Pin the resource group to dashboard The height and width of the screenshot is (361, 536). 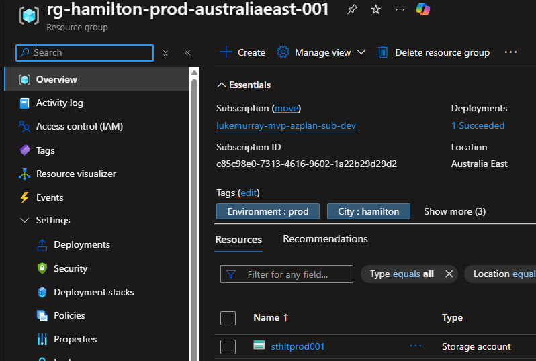352,9
